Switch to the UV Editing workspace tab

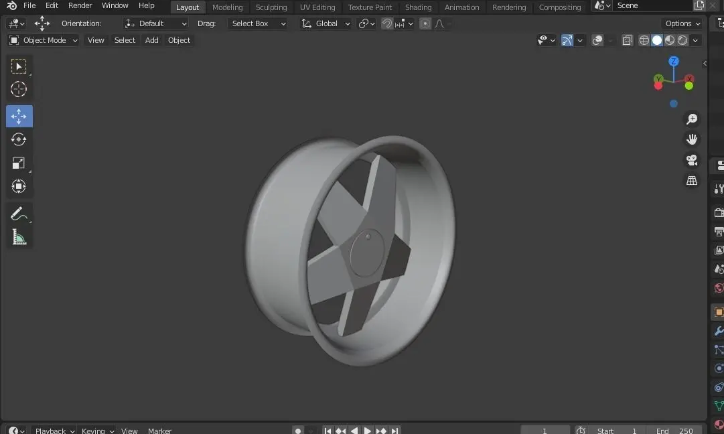[x=317, y=7]
